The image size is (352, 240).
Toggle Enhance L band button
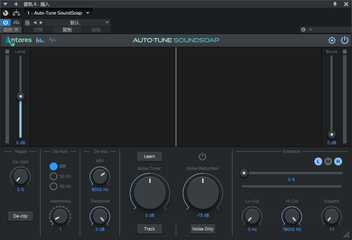pos(318,161)
